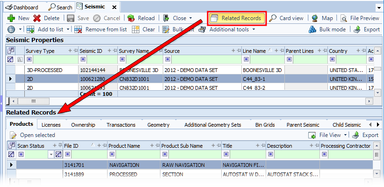Export the Seismic Properties grid

[367, 29]
